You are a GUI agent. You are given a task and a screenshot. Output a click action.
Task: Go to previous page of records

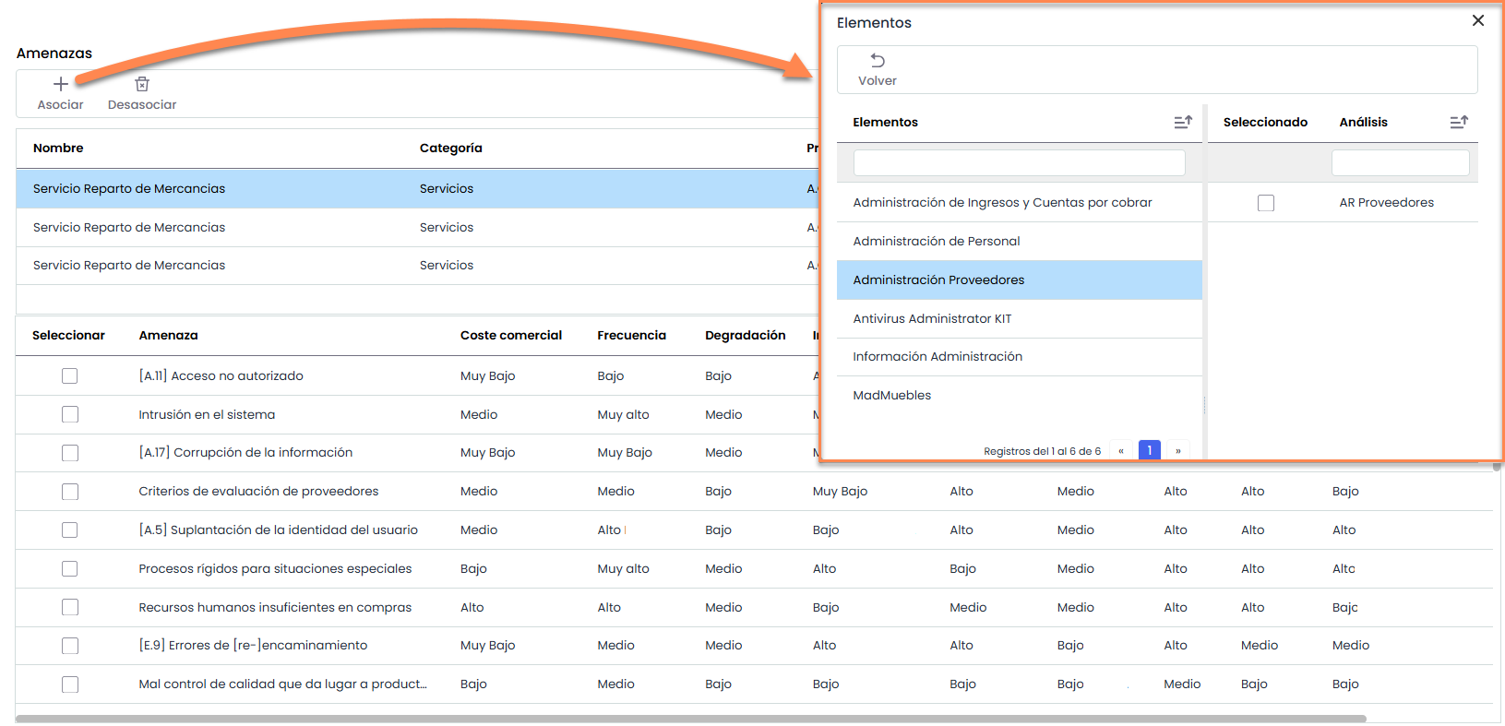(x=1121, y=451)
